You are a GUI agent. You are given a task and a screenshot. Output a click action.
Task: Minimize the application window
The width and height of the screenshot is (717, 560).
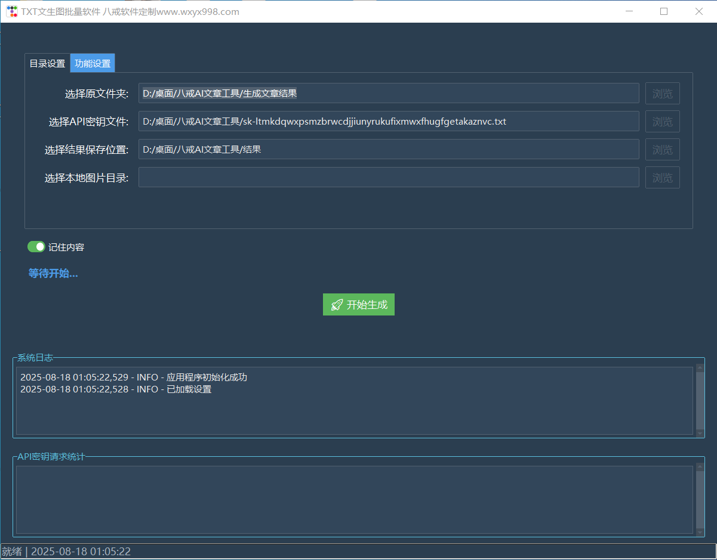pyautogui.click(x=629, y=11)
